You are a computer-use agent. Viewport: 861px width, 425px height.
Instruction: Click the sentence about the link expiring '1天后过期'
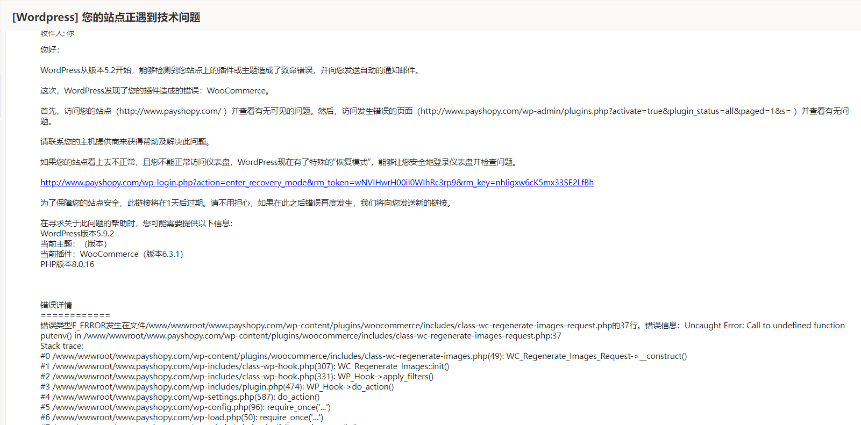(247, 203)
